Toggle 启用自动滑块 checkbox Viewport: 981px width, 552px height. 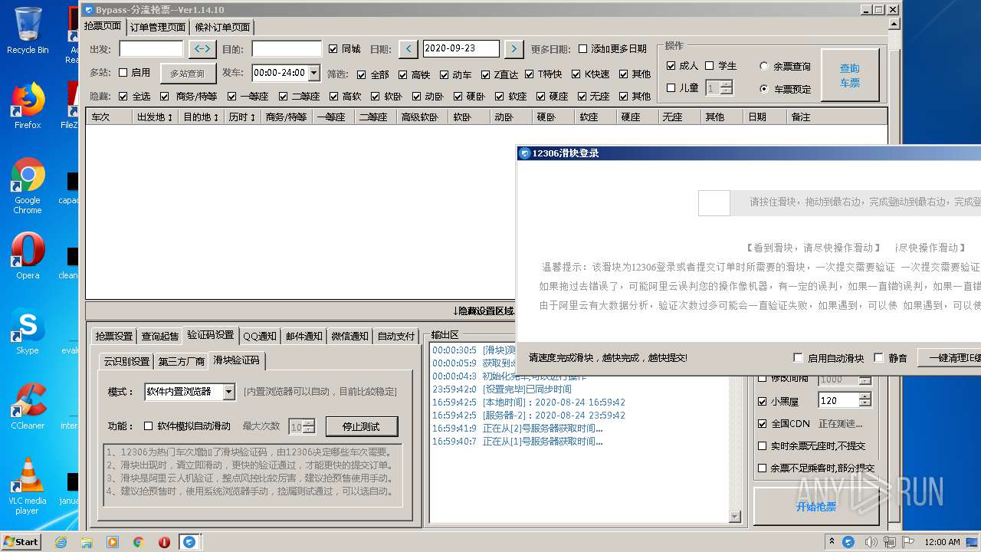[798, 358]
